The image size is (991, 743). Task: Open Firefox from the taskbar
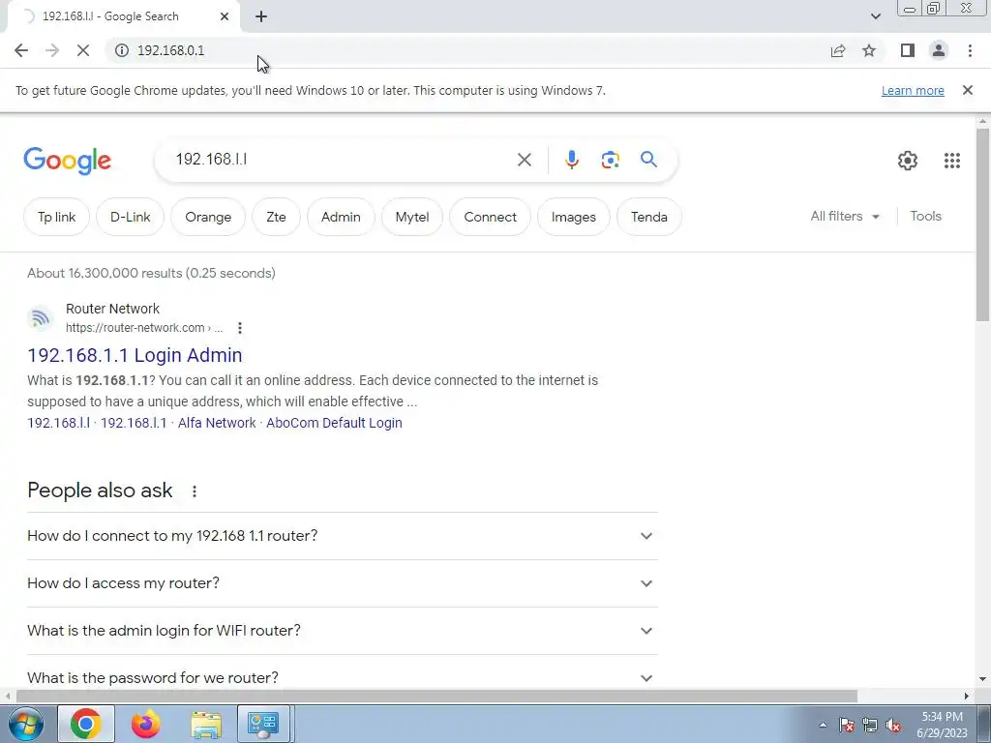pos(145,724)
